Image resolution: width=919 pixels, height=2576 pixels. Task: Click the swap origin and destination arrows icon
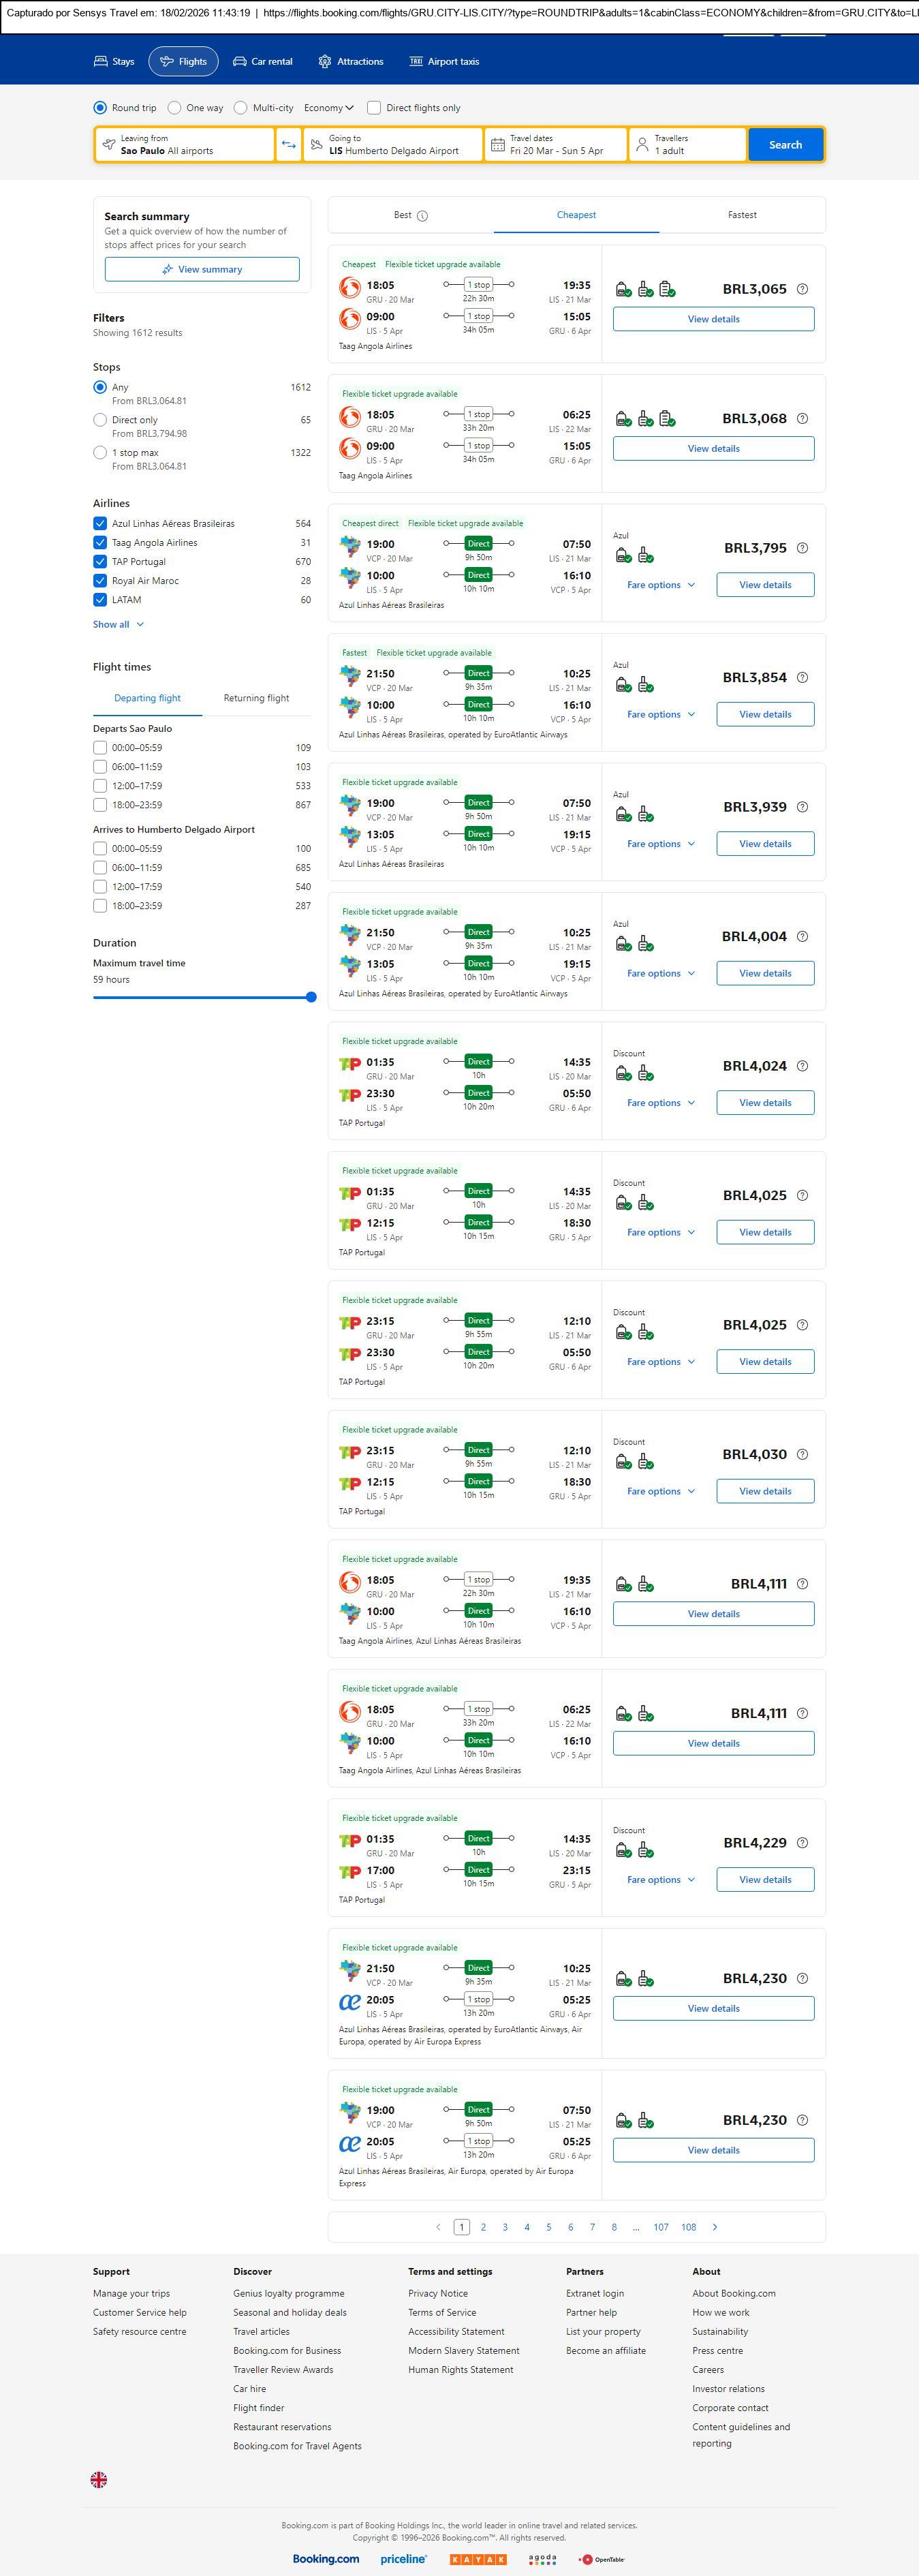[x=288, y=145]
